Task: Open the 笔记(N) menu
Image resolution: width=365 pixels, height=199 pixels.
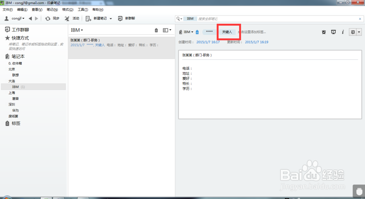Action: click(x=52, y=9)
